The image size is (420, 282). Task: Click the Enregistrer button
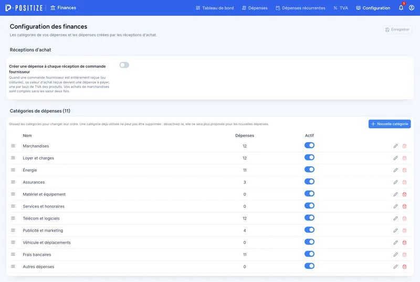point(397,30)
